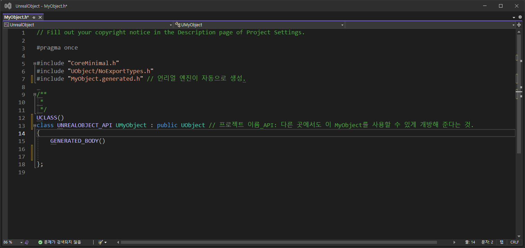Click the '탭' indentation indicator
This screenshot has height=248, width=525.
coord(502,242)
